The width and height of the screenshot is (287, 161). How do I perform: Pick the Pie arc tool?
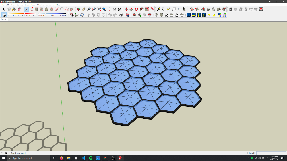[72, 9]
